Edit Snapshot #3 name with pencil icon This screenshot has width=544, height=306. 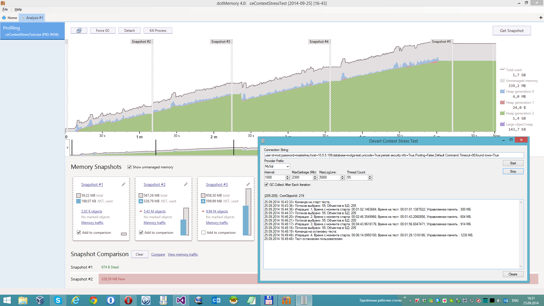point(248,184)
